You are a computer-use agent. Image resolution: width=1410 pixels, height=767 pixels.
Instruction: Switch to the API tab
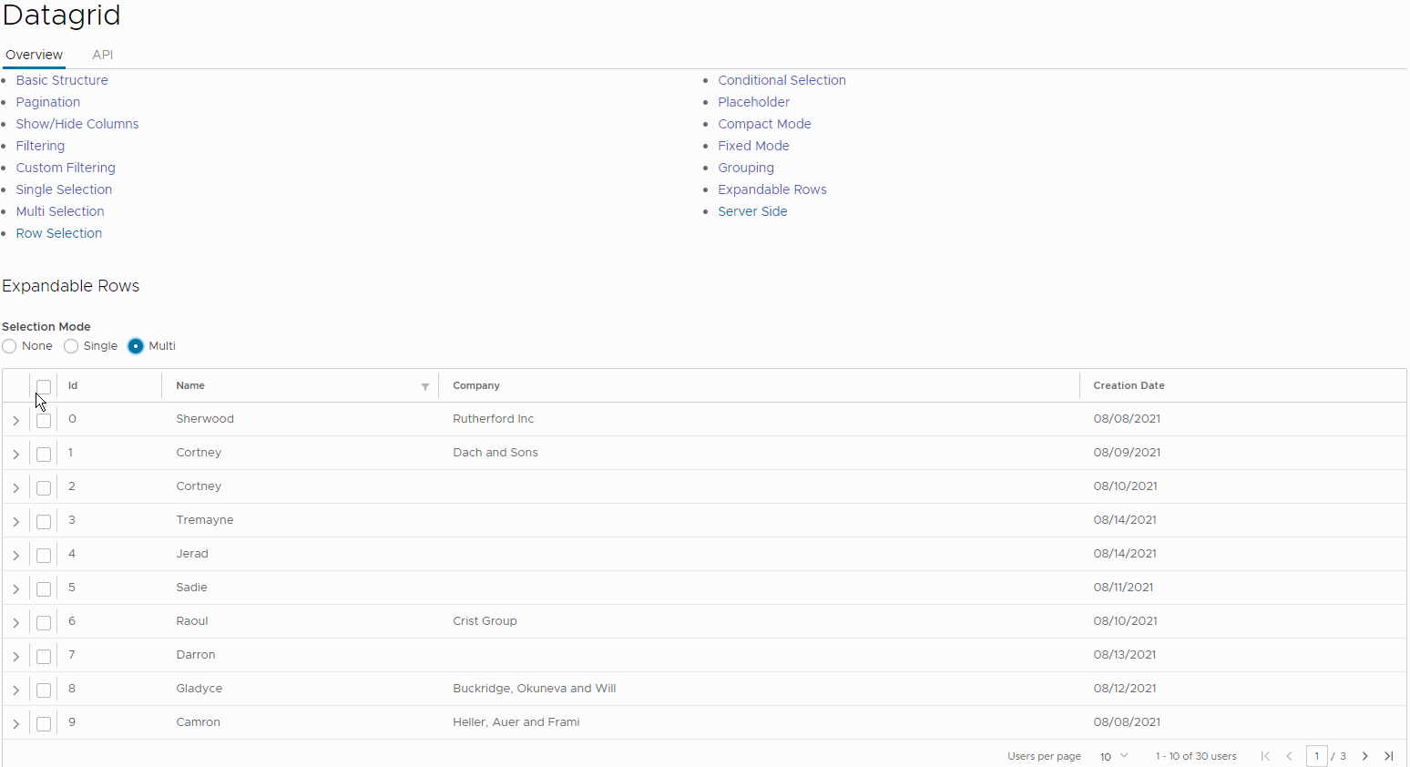pos(102,55)
